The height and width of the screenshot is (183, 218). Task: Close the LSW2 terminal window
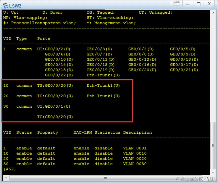coord(209,4)
